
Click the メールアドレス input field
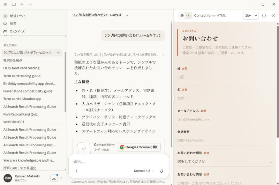pyautogui.click(x=225, y=119)
